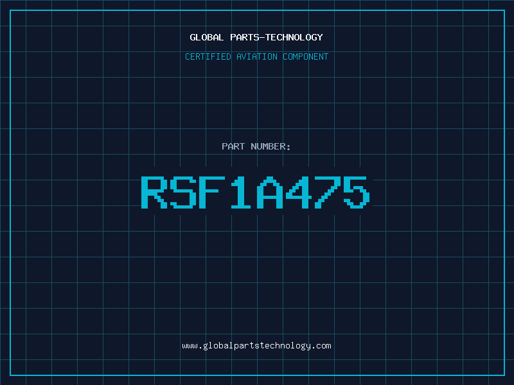Click the digit 7 in the part number
The width and height of the screenshot is (514, 385).
coord(328,193)
